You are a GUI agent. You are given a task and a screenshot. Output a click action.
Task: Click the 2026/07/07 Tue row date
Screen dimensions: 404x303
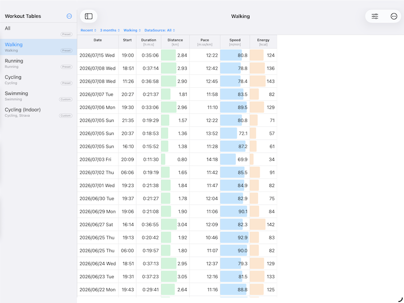pos(96,94)
